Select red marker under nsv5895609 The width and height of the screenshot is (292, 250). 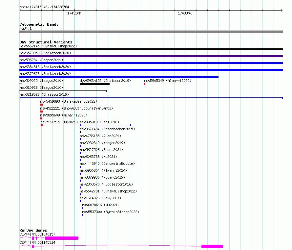click(x=41, y=118)
